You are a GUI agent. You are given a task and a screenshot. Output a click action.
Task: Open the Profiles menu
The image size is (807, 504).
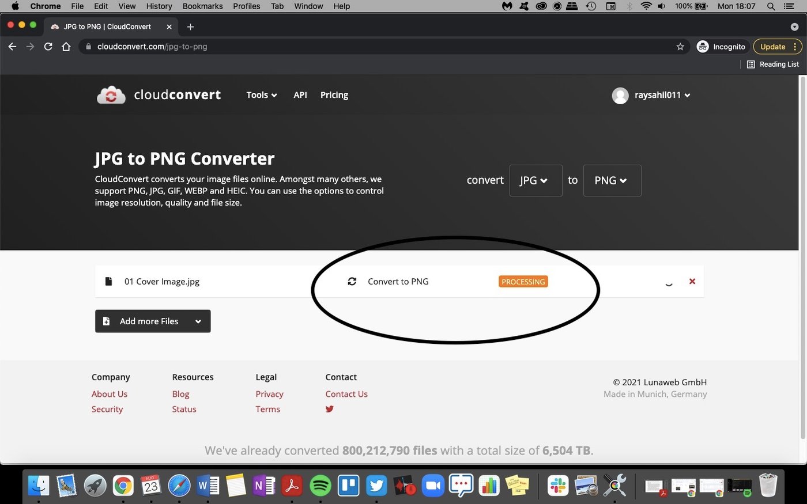[x=247, y=6]
